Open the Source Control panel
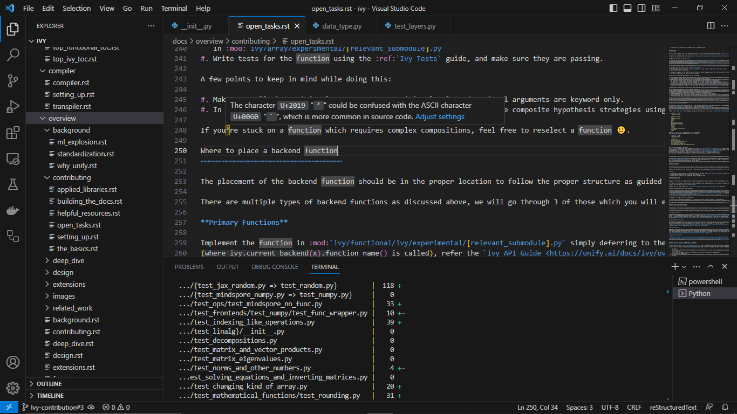737x414 pixels. [x=13, y=80]
